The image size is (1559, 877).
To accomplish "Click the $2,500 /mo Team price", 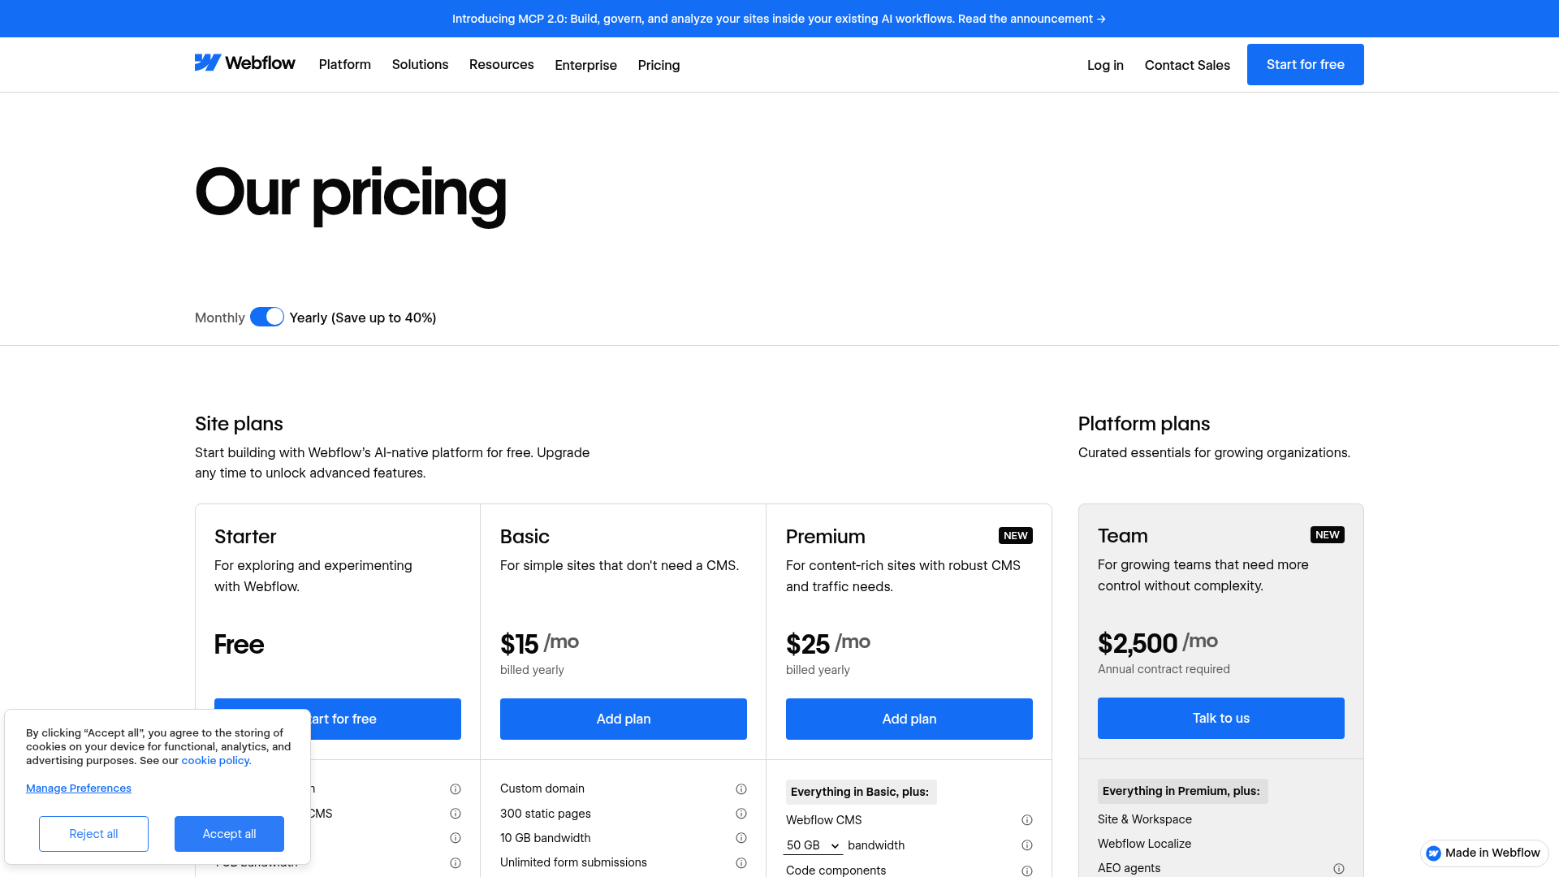I will coord(1158,643).
